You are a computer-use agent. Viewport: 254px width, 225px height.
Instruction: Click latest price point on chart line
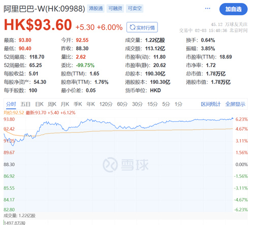click(x=232, y=118)
